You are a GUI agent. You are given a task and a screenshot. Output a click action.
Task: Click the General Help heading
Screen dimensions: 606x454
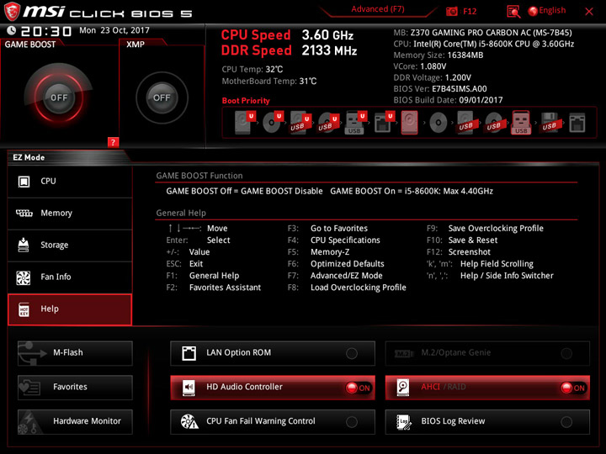pos(181,213)
